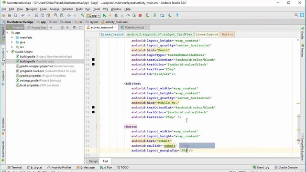The height and width of the screenshot is (172, 306).
Task: Click the Button XML breadcrumb tag
Action: point(228,34)
